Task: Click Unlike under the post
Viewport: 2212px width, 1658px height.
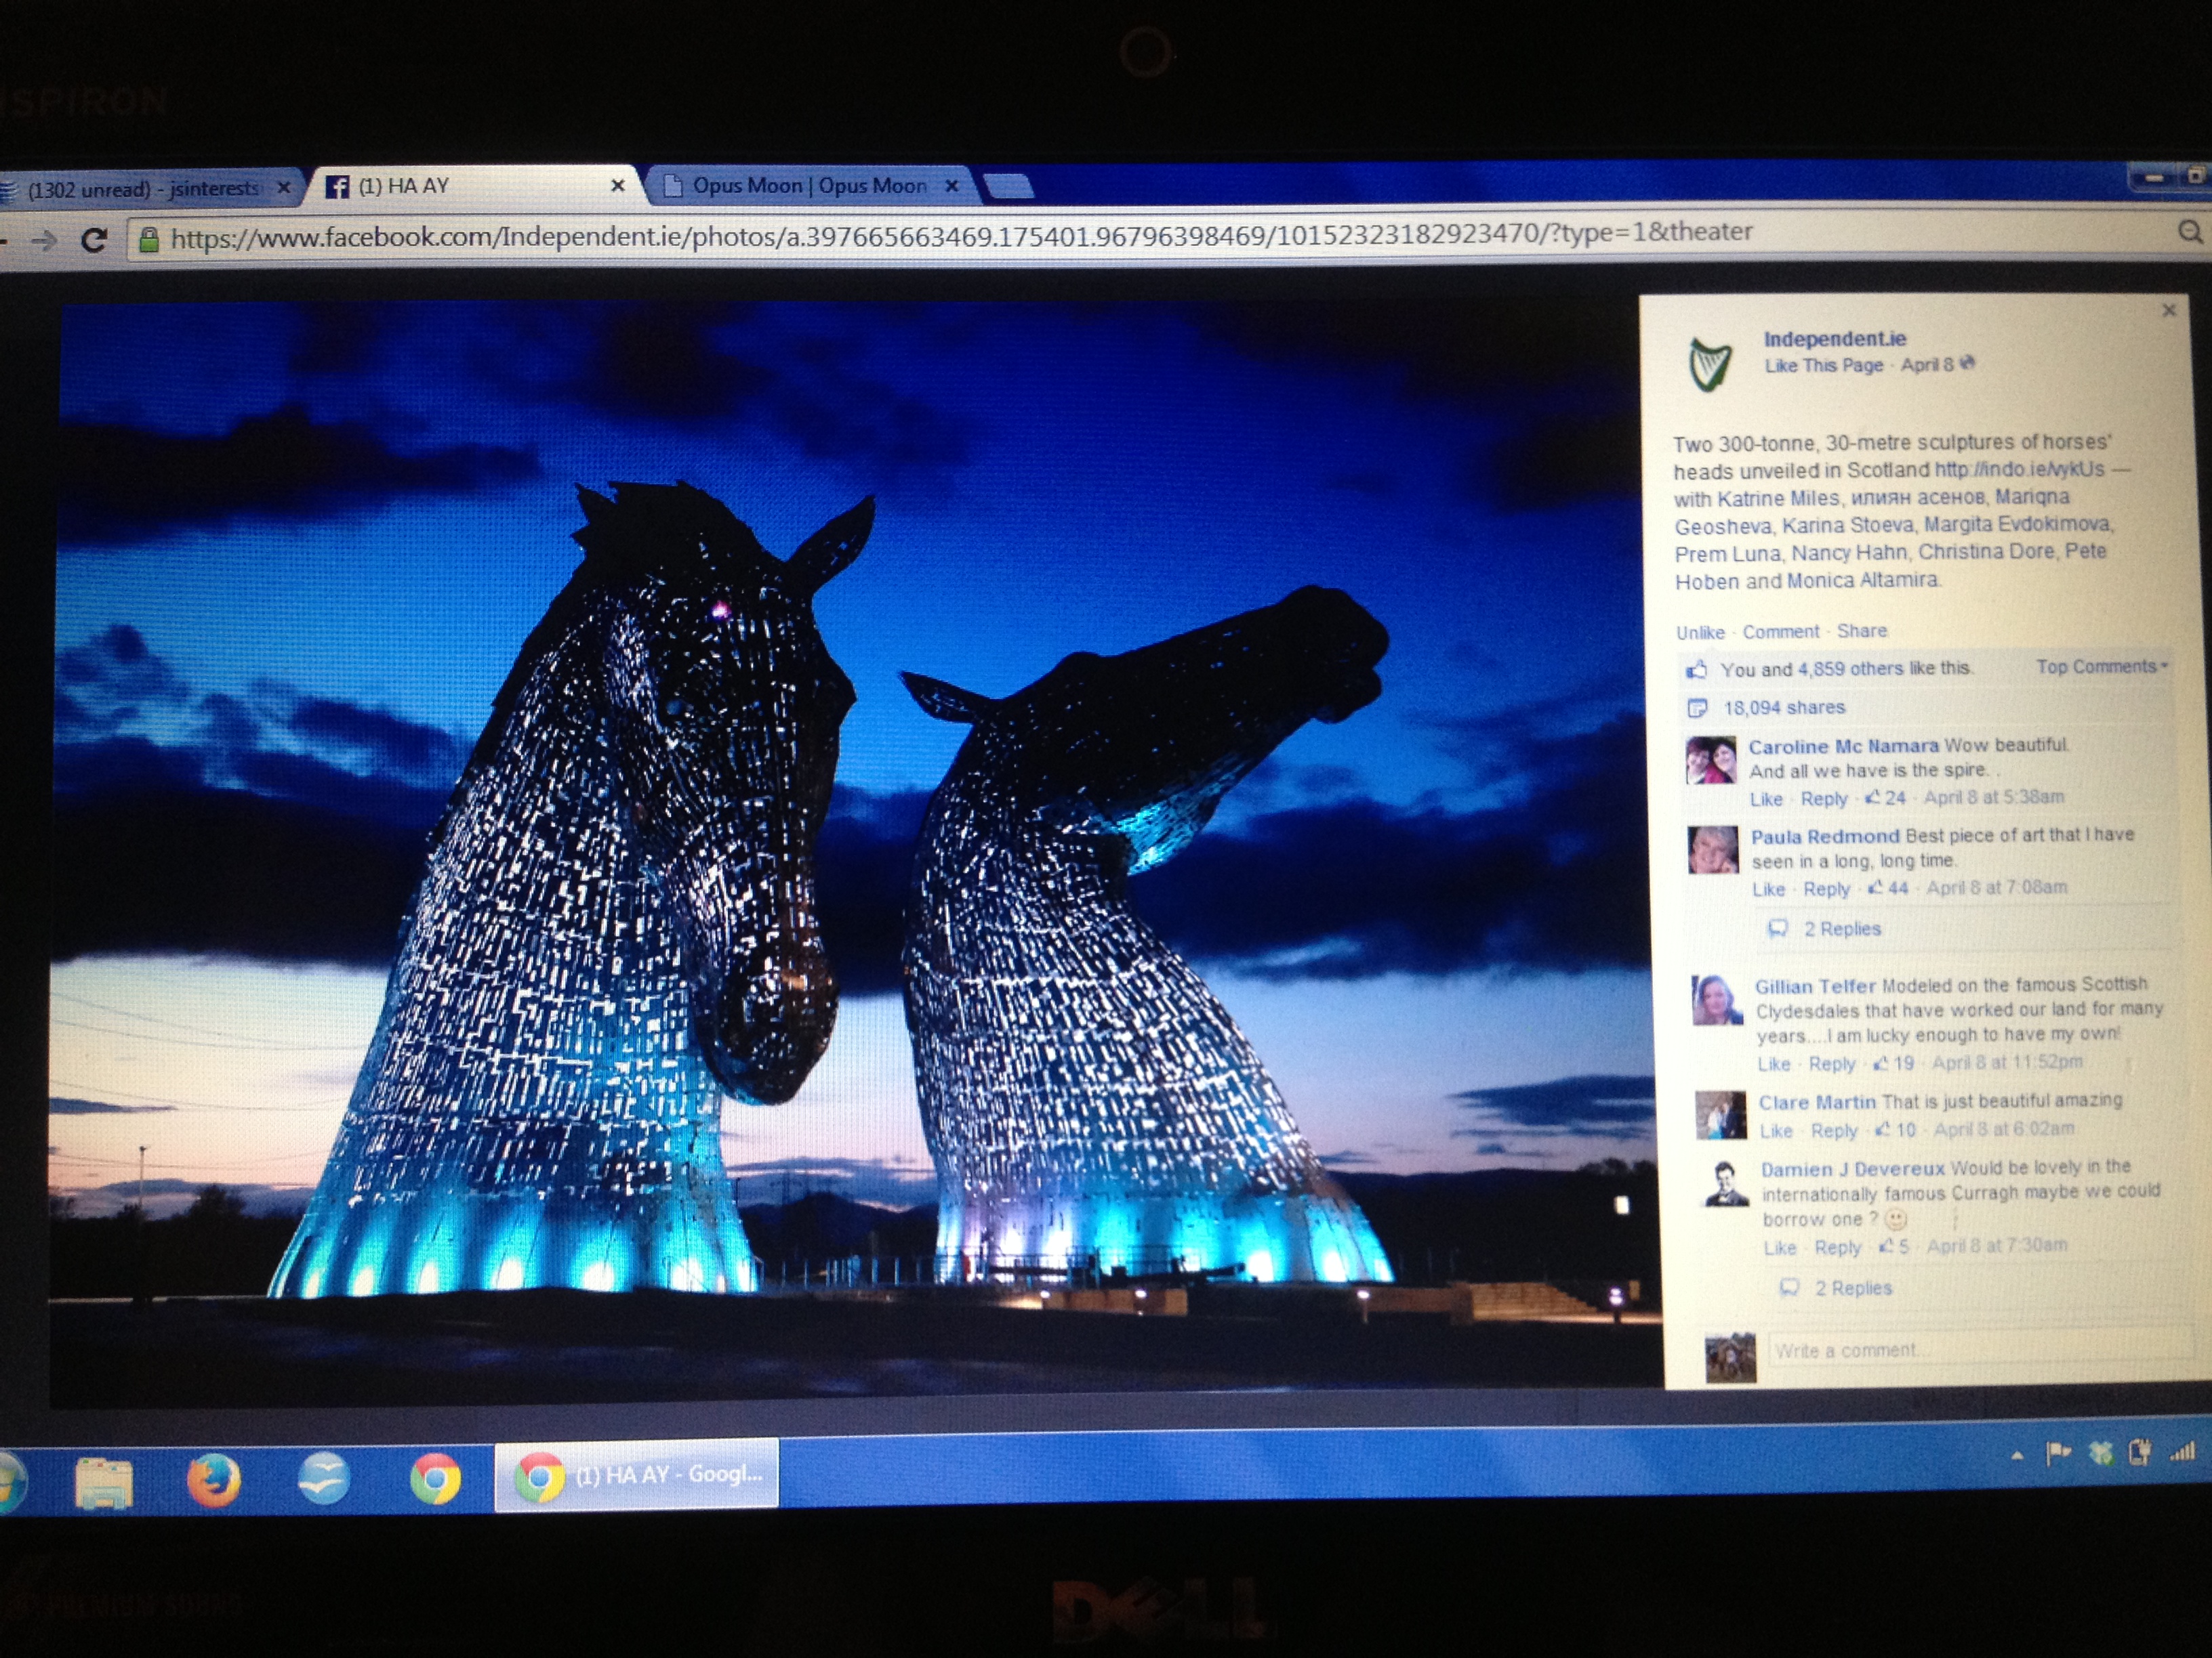Action: point(1700,633)
